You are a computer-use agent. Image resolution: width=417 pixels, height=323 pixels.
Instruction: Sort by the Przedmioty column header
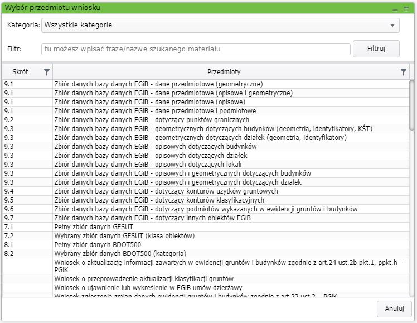click(223, 72)
